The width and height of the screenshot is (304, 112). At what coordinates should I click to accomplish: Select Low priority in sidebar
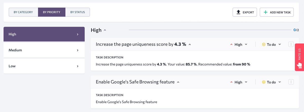44,66
